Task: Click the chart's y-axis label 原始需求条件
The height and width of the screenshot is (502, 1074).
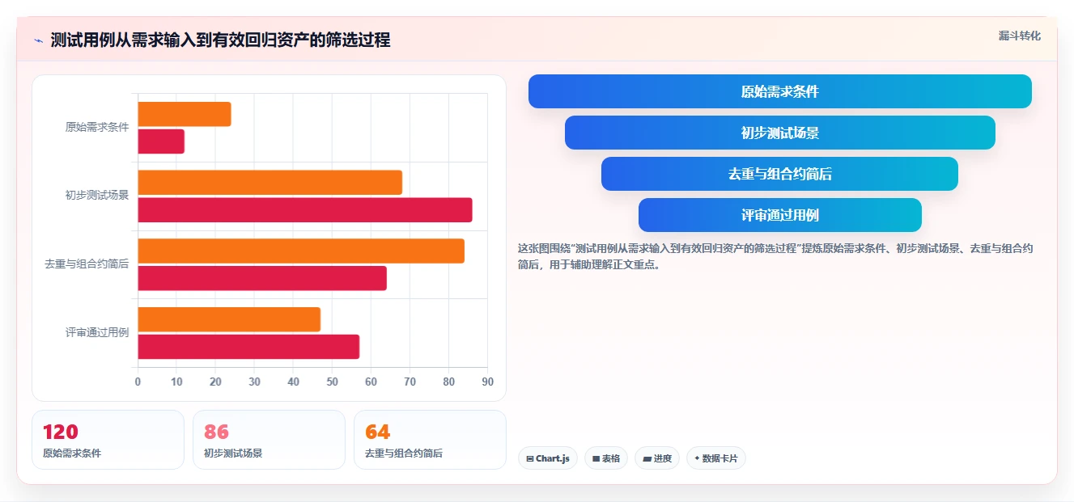Action: [x=97, y=127]
